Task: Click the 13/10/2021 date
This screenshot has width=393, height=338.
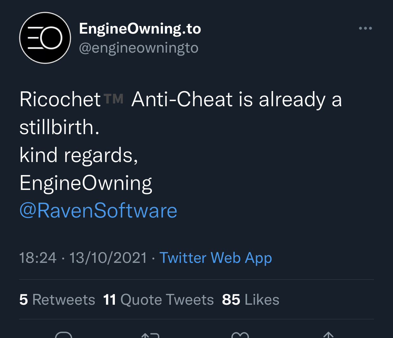Action: coord(108,258)
